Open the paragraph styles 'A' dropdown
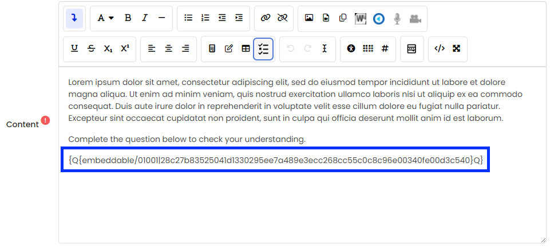The height and width of the screenshot is (248, 550). click(105, 18)
